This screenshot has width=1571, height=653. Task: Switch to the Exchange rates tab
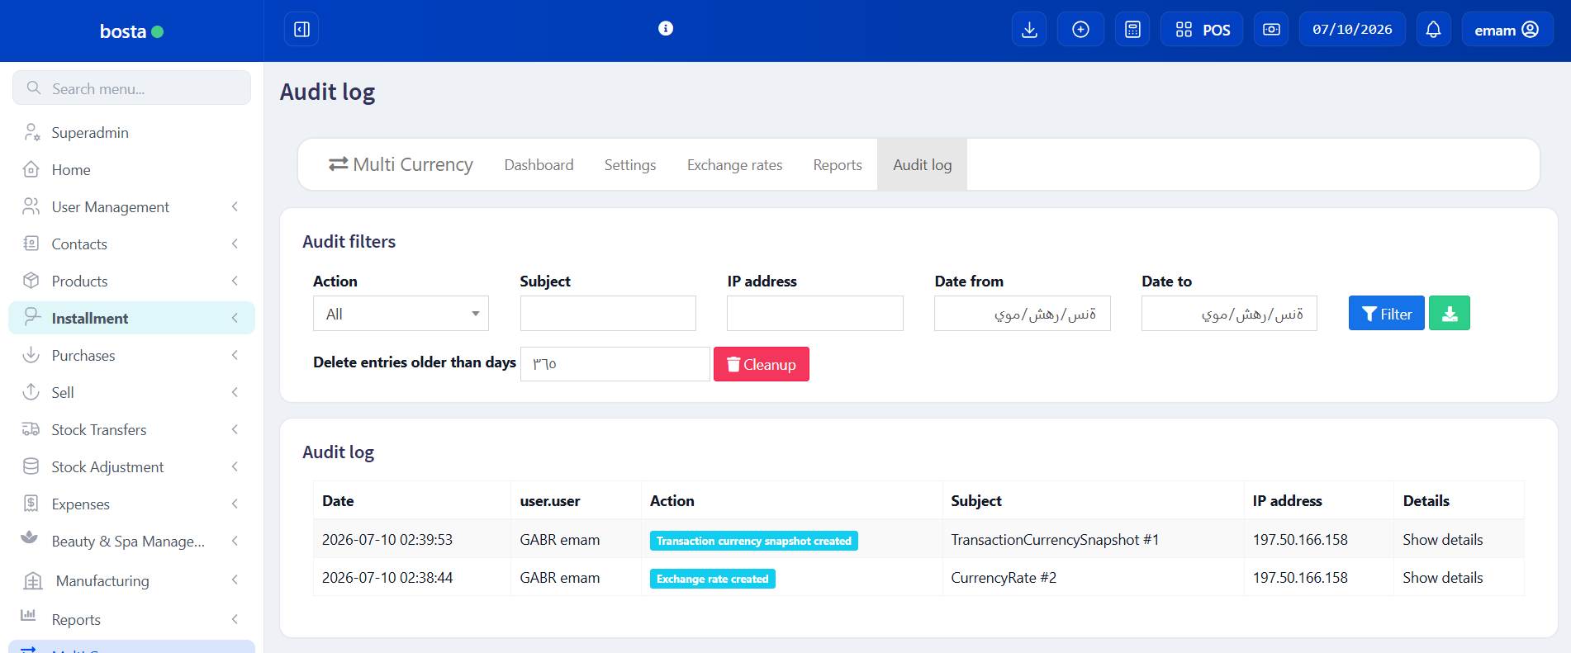734,165
